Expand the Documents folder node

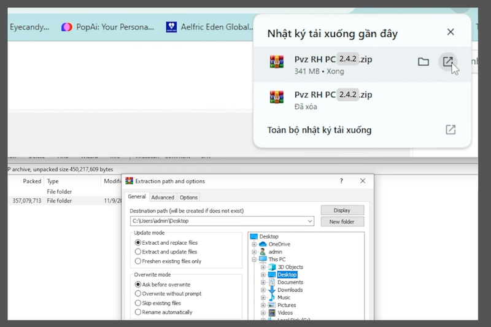point(263,282)
